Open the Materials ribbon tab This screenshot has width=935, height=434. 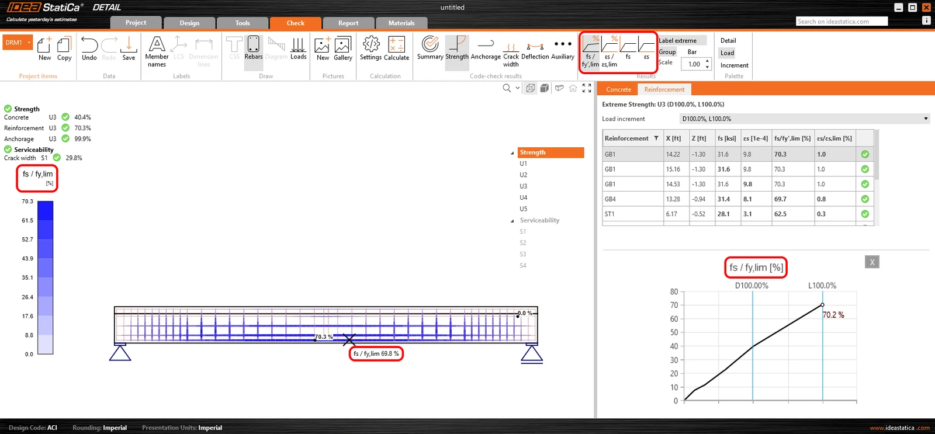tap(401, 23)
